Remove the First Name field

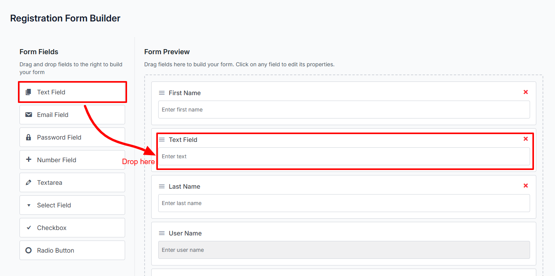[x=526, y=92]
